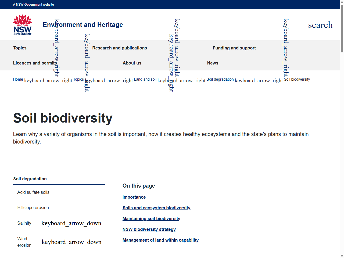Select Maintaining soil biodiversity link
The image size is (344, 258).
[151, 218]
